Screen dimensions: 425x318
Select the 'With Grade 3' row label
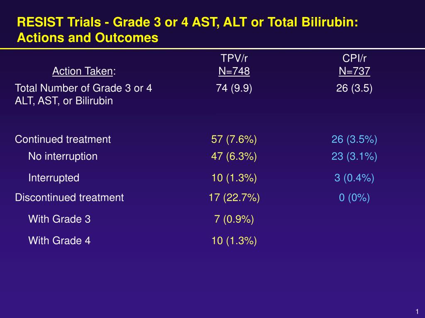59,219
